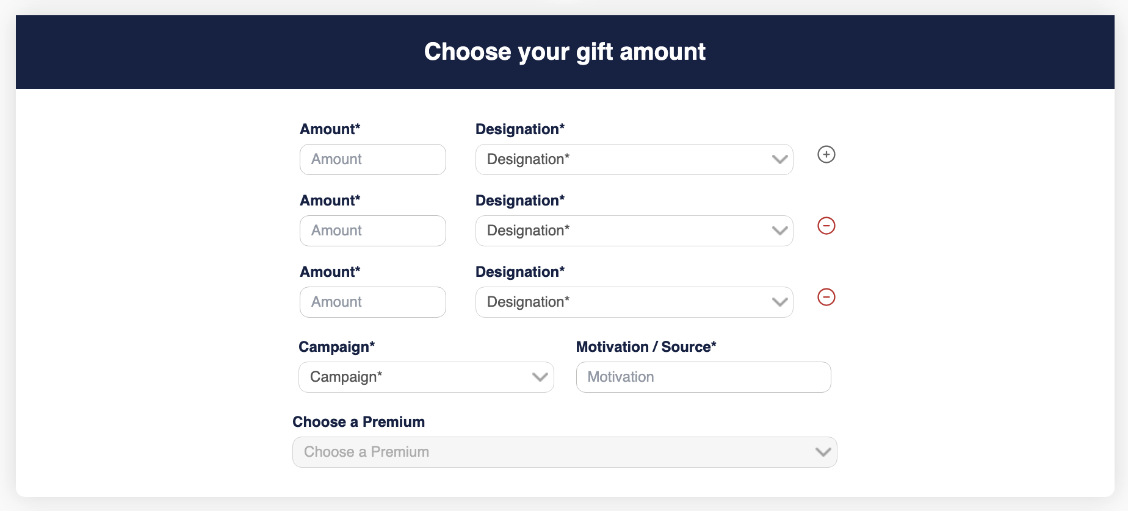The image size is (1128, 511).
Task: Focus the first row's Amount field
Action: pos(372,159)
